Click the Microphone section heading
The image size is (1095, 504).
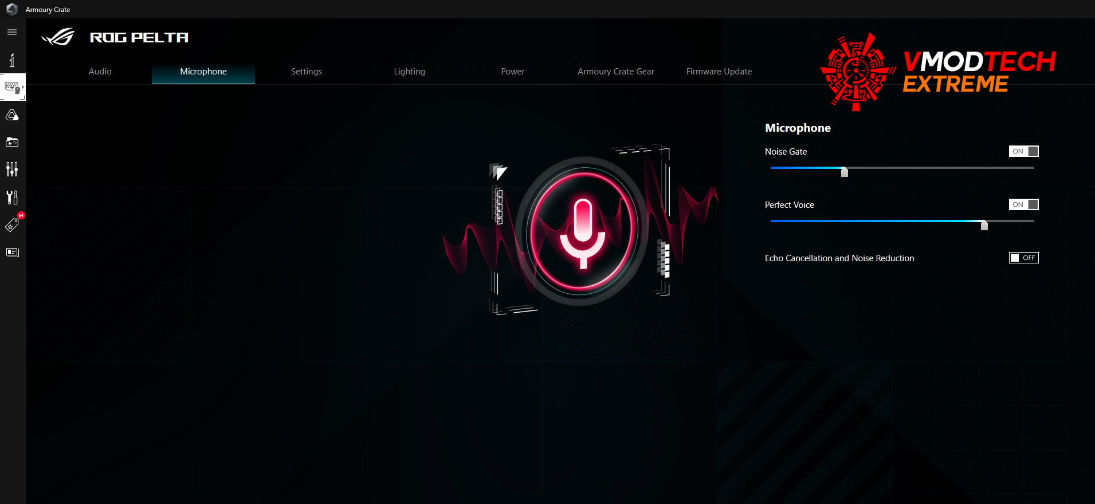798,128
